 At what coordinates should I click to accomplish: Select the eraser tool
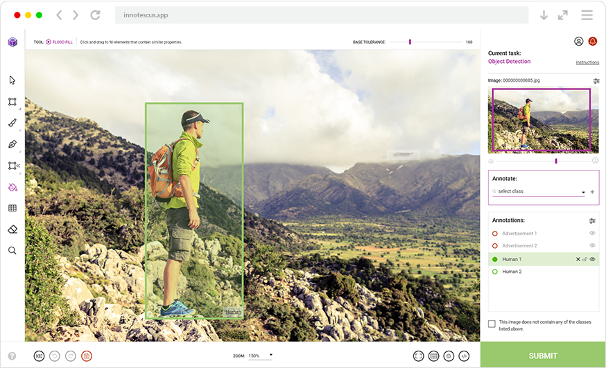[12, 229]
